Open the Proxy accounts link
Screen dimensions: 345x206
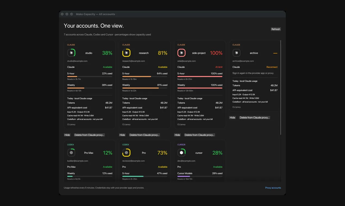coord(273,188)
